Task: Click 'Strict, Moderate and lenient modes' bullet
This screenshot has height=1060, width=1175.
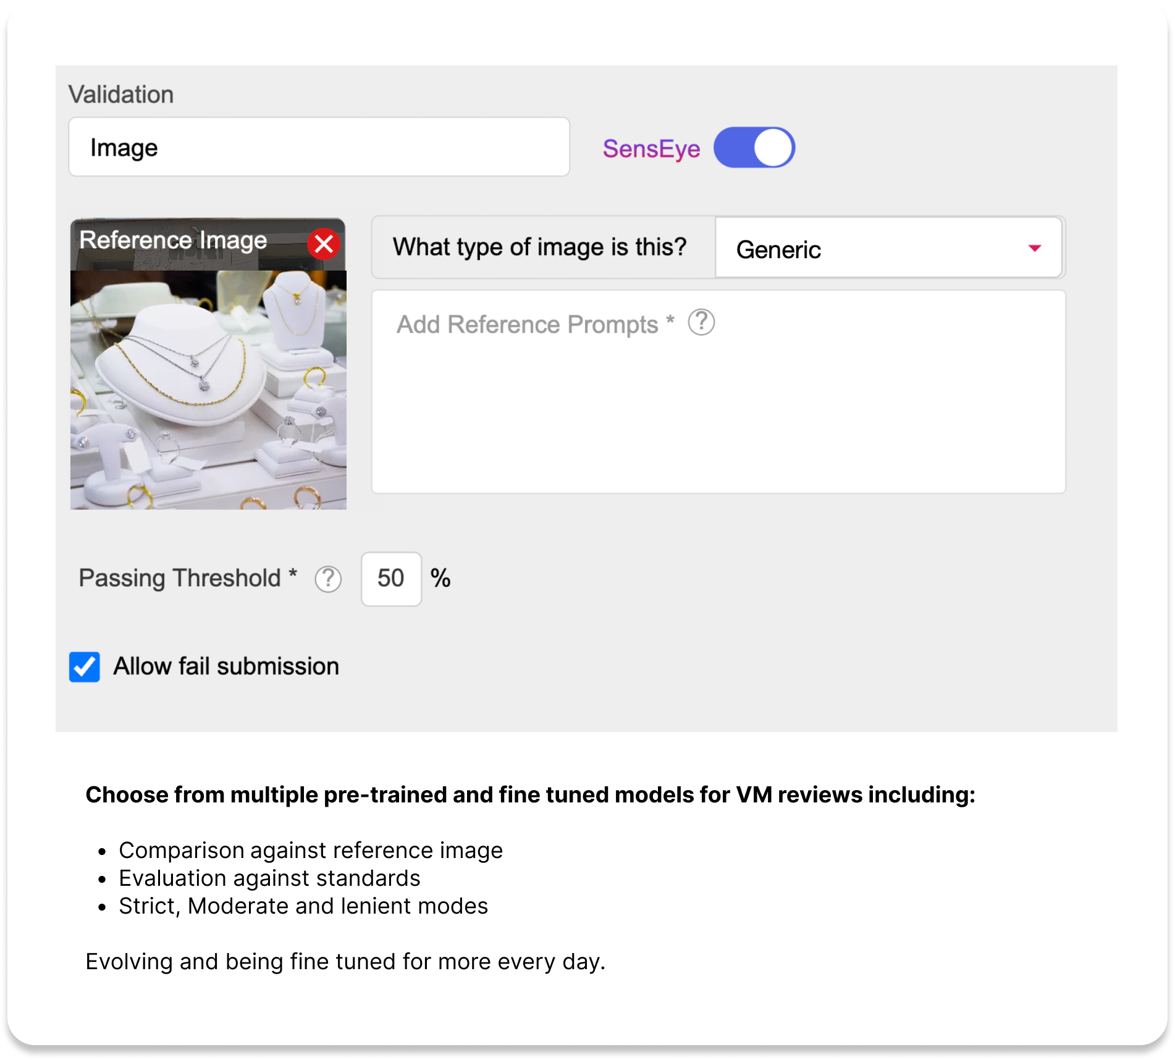Action: click(303, 906)
